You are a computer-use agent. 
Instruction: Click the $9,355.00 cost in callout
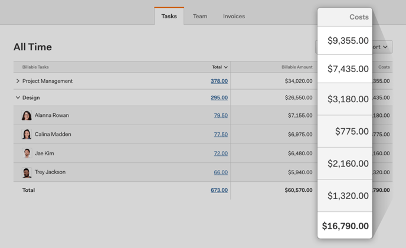pos(348,40)
